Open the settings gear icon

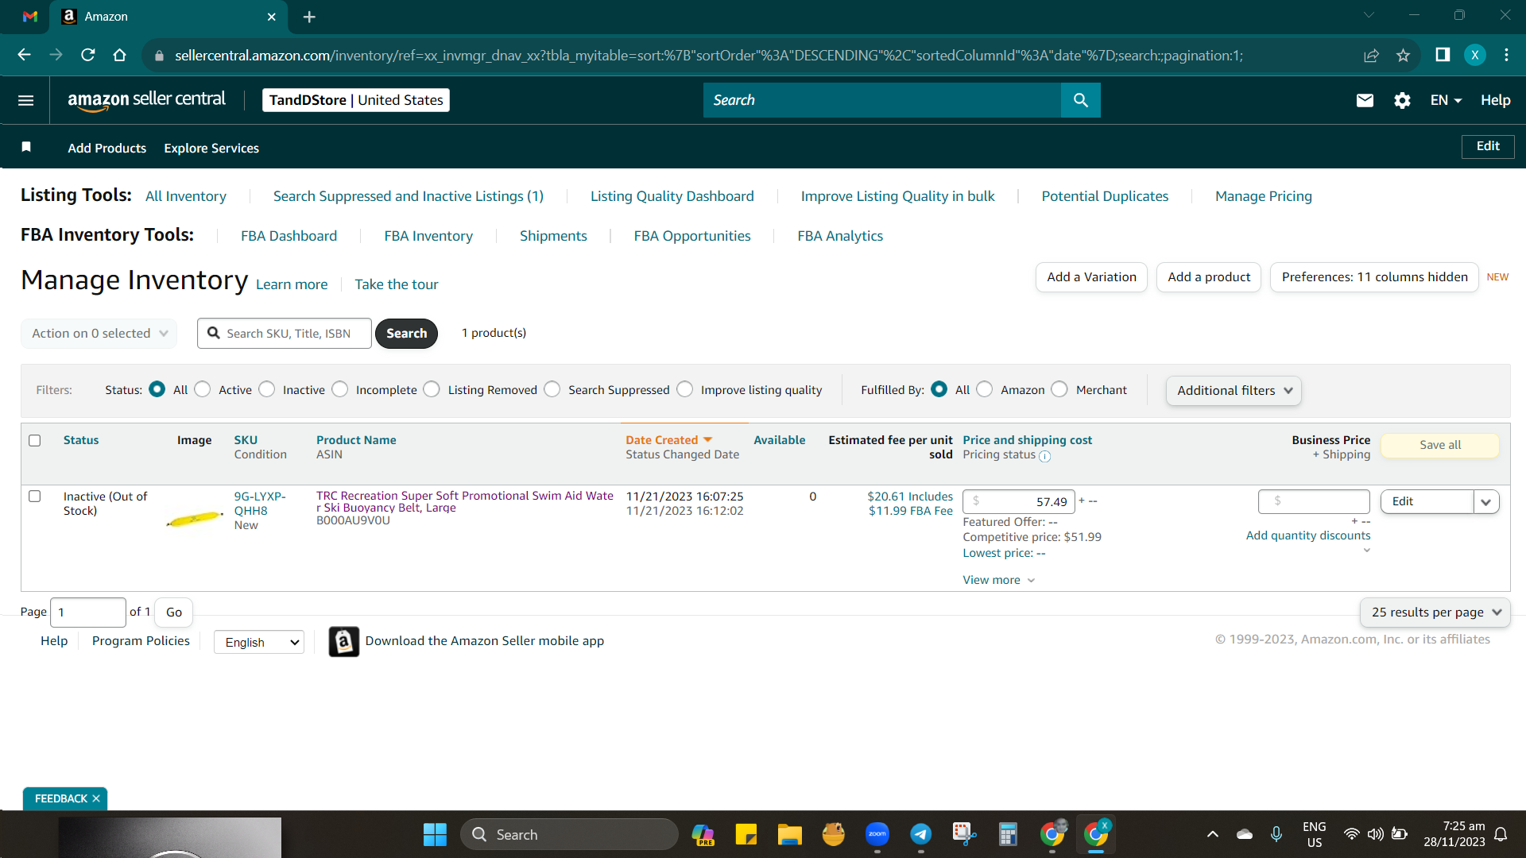pos(1402,100)
